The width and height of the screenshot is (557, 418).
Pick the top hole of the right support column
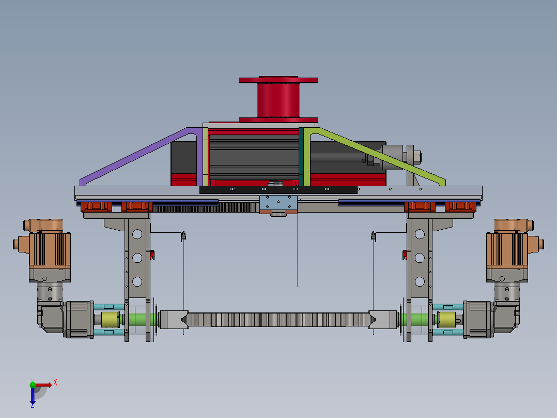click(420, 234)
